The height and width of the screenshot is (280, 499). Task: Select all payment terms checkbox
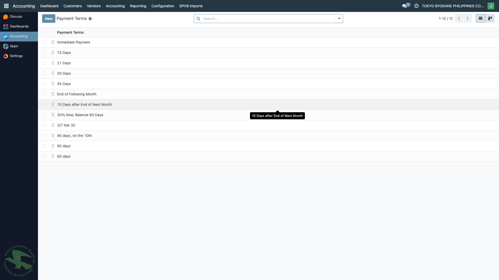pos(44,32)
